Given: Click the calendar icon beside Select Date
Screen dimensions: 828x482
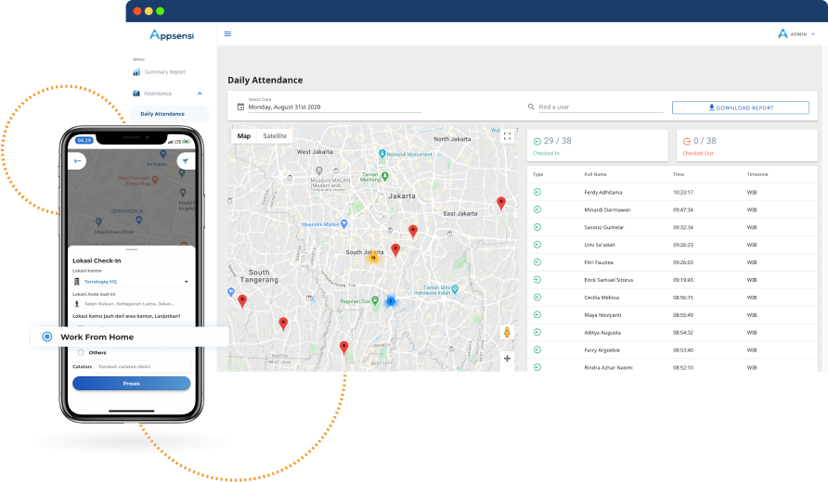Looking at the screenshot, I should point(240,107).
